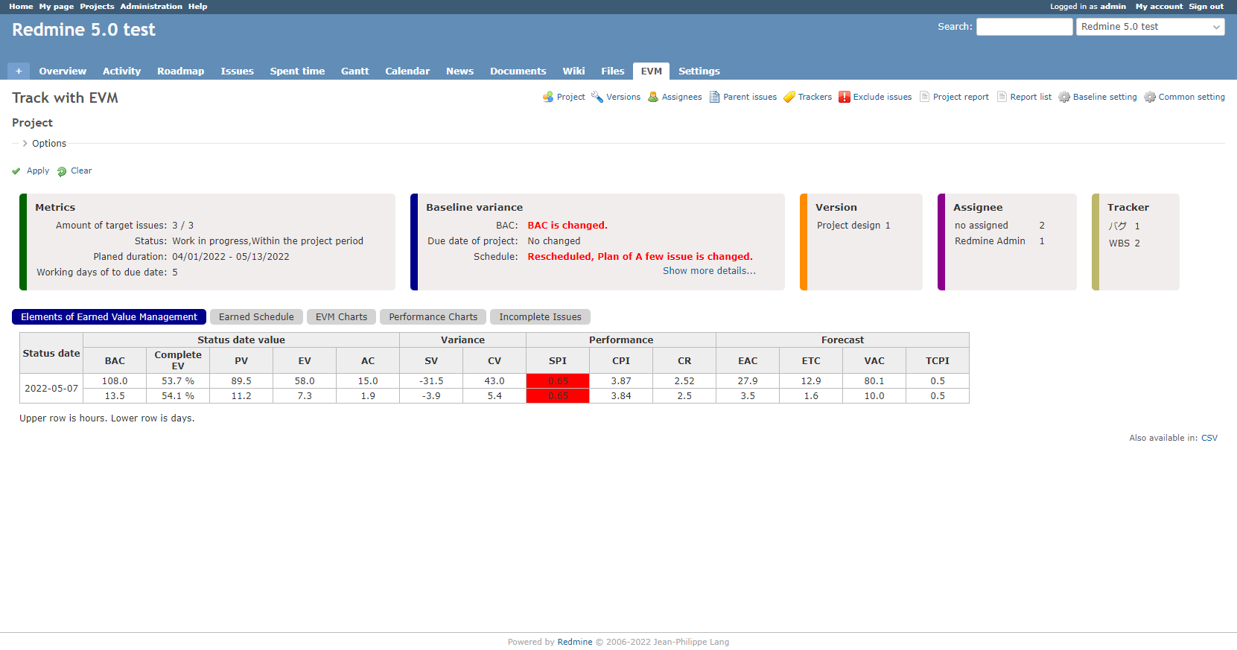Click the red Exclude issues icon
Image resolution: width=1237 pixels, height=650 pixels.
tap(845, 97)
